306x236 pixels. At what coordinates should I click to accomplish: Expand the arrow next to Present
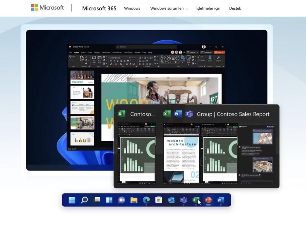tap(197, 52)
